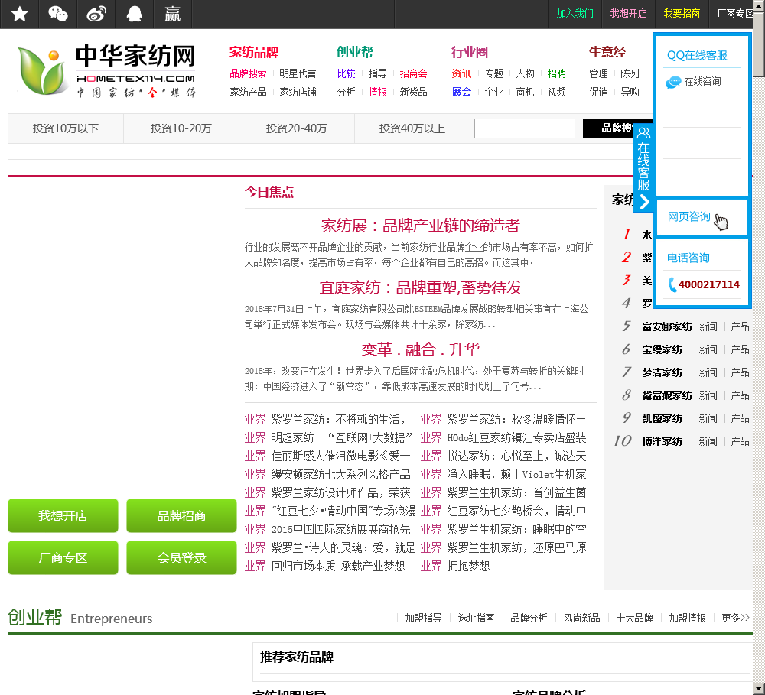Open 管理 under 生意经
Viewport: 765px width, 695px height.
(x=598, y=73)
